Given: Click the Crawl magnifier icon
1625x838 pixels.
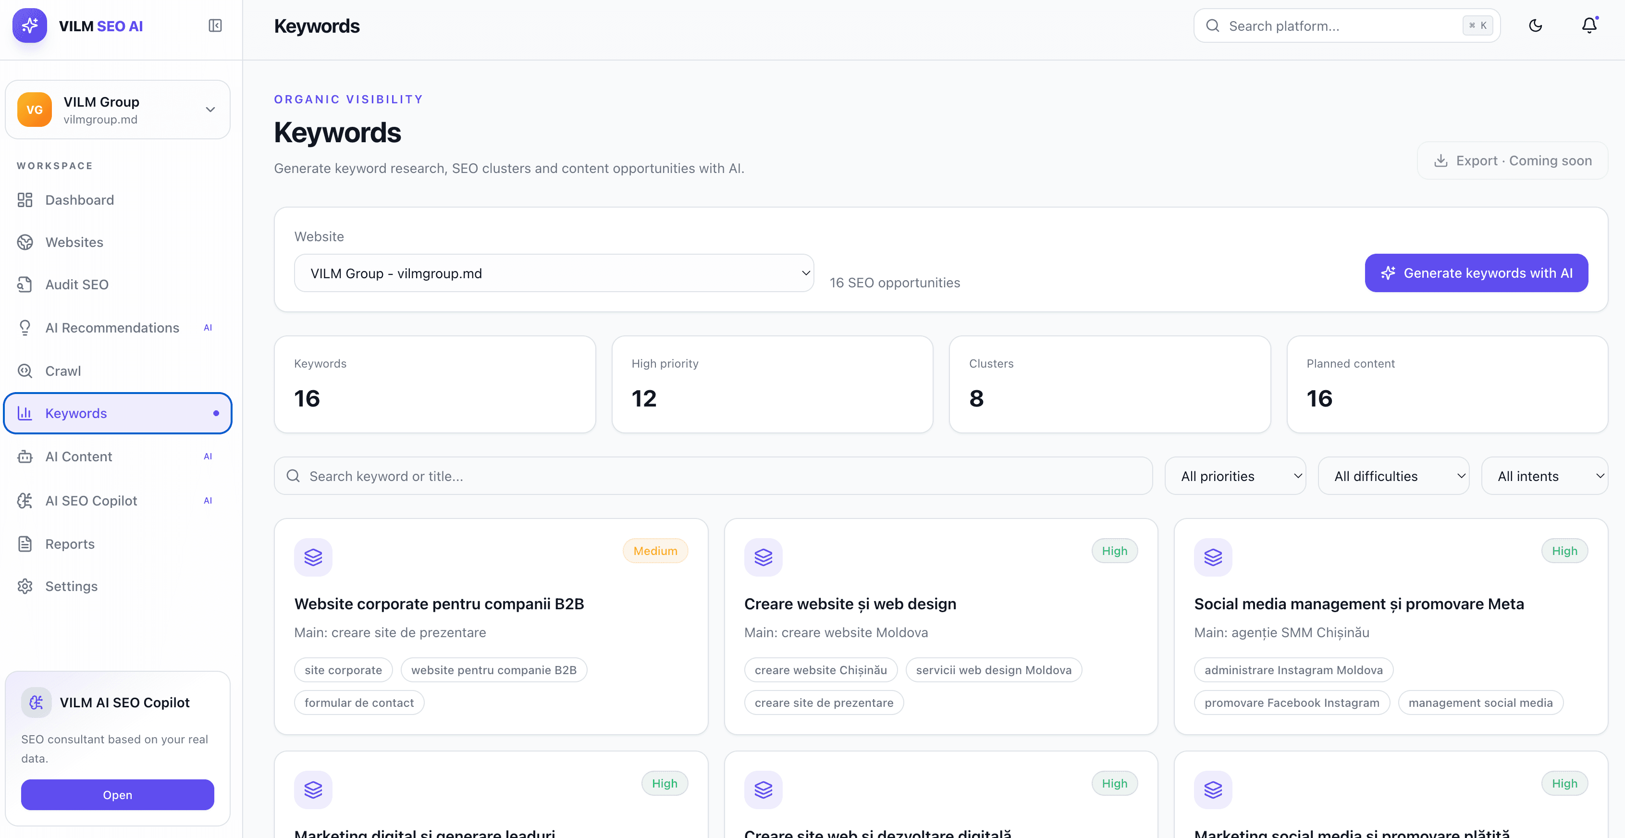Looking at the screenshot, I should (x=25, y=371).
